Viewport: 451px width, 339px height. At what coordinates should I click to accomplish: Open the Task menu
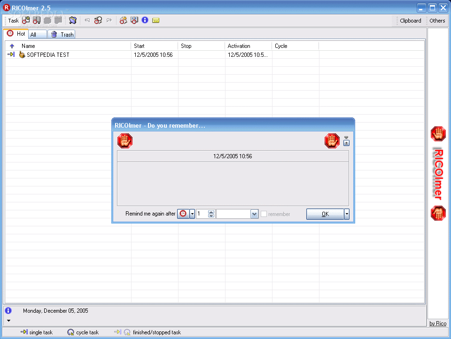(14, 21)
